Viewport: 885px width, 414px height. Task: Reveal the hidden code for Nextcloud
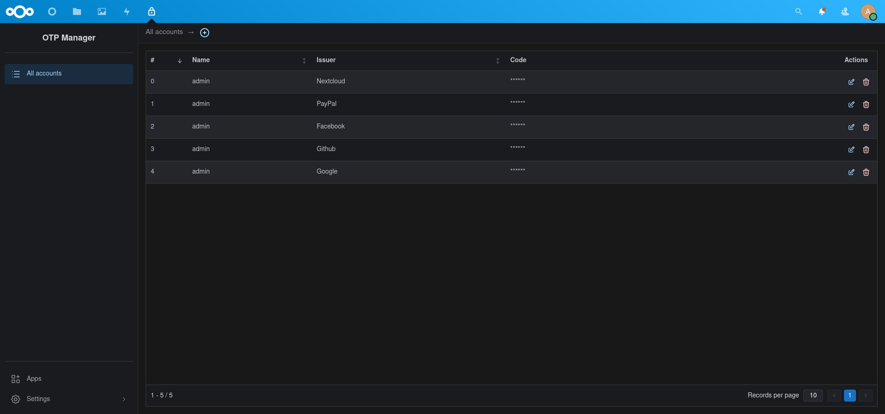coord(518,81)
